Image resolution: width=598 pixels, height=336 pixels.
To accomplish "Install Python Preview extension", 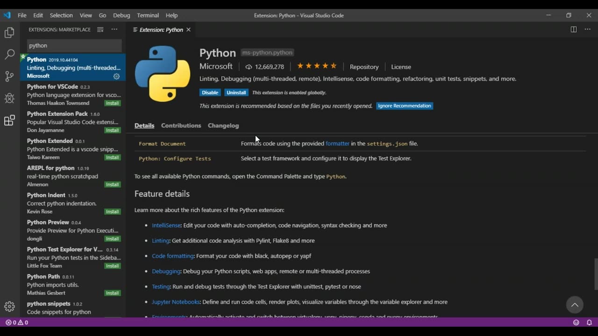I will point(112,238).
